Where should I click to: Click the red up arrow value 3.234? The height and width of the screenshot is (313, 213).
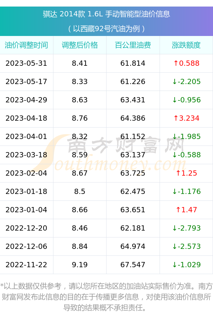pos(186,118)
